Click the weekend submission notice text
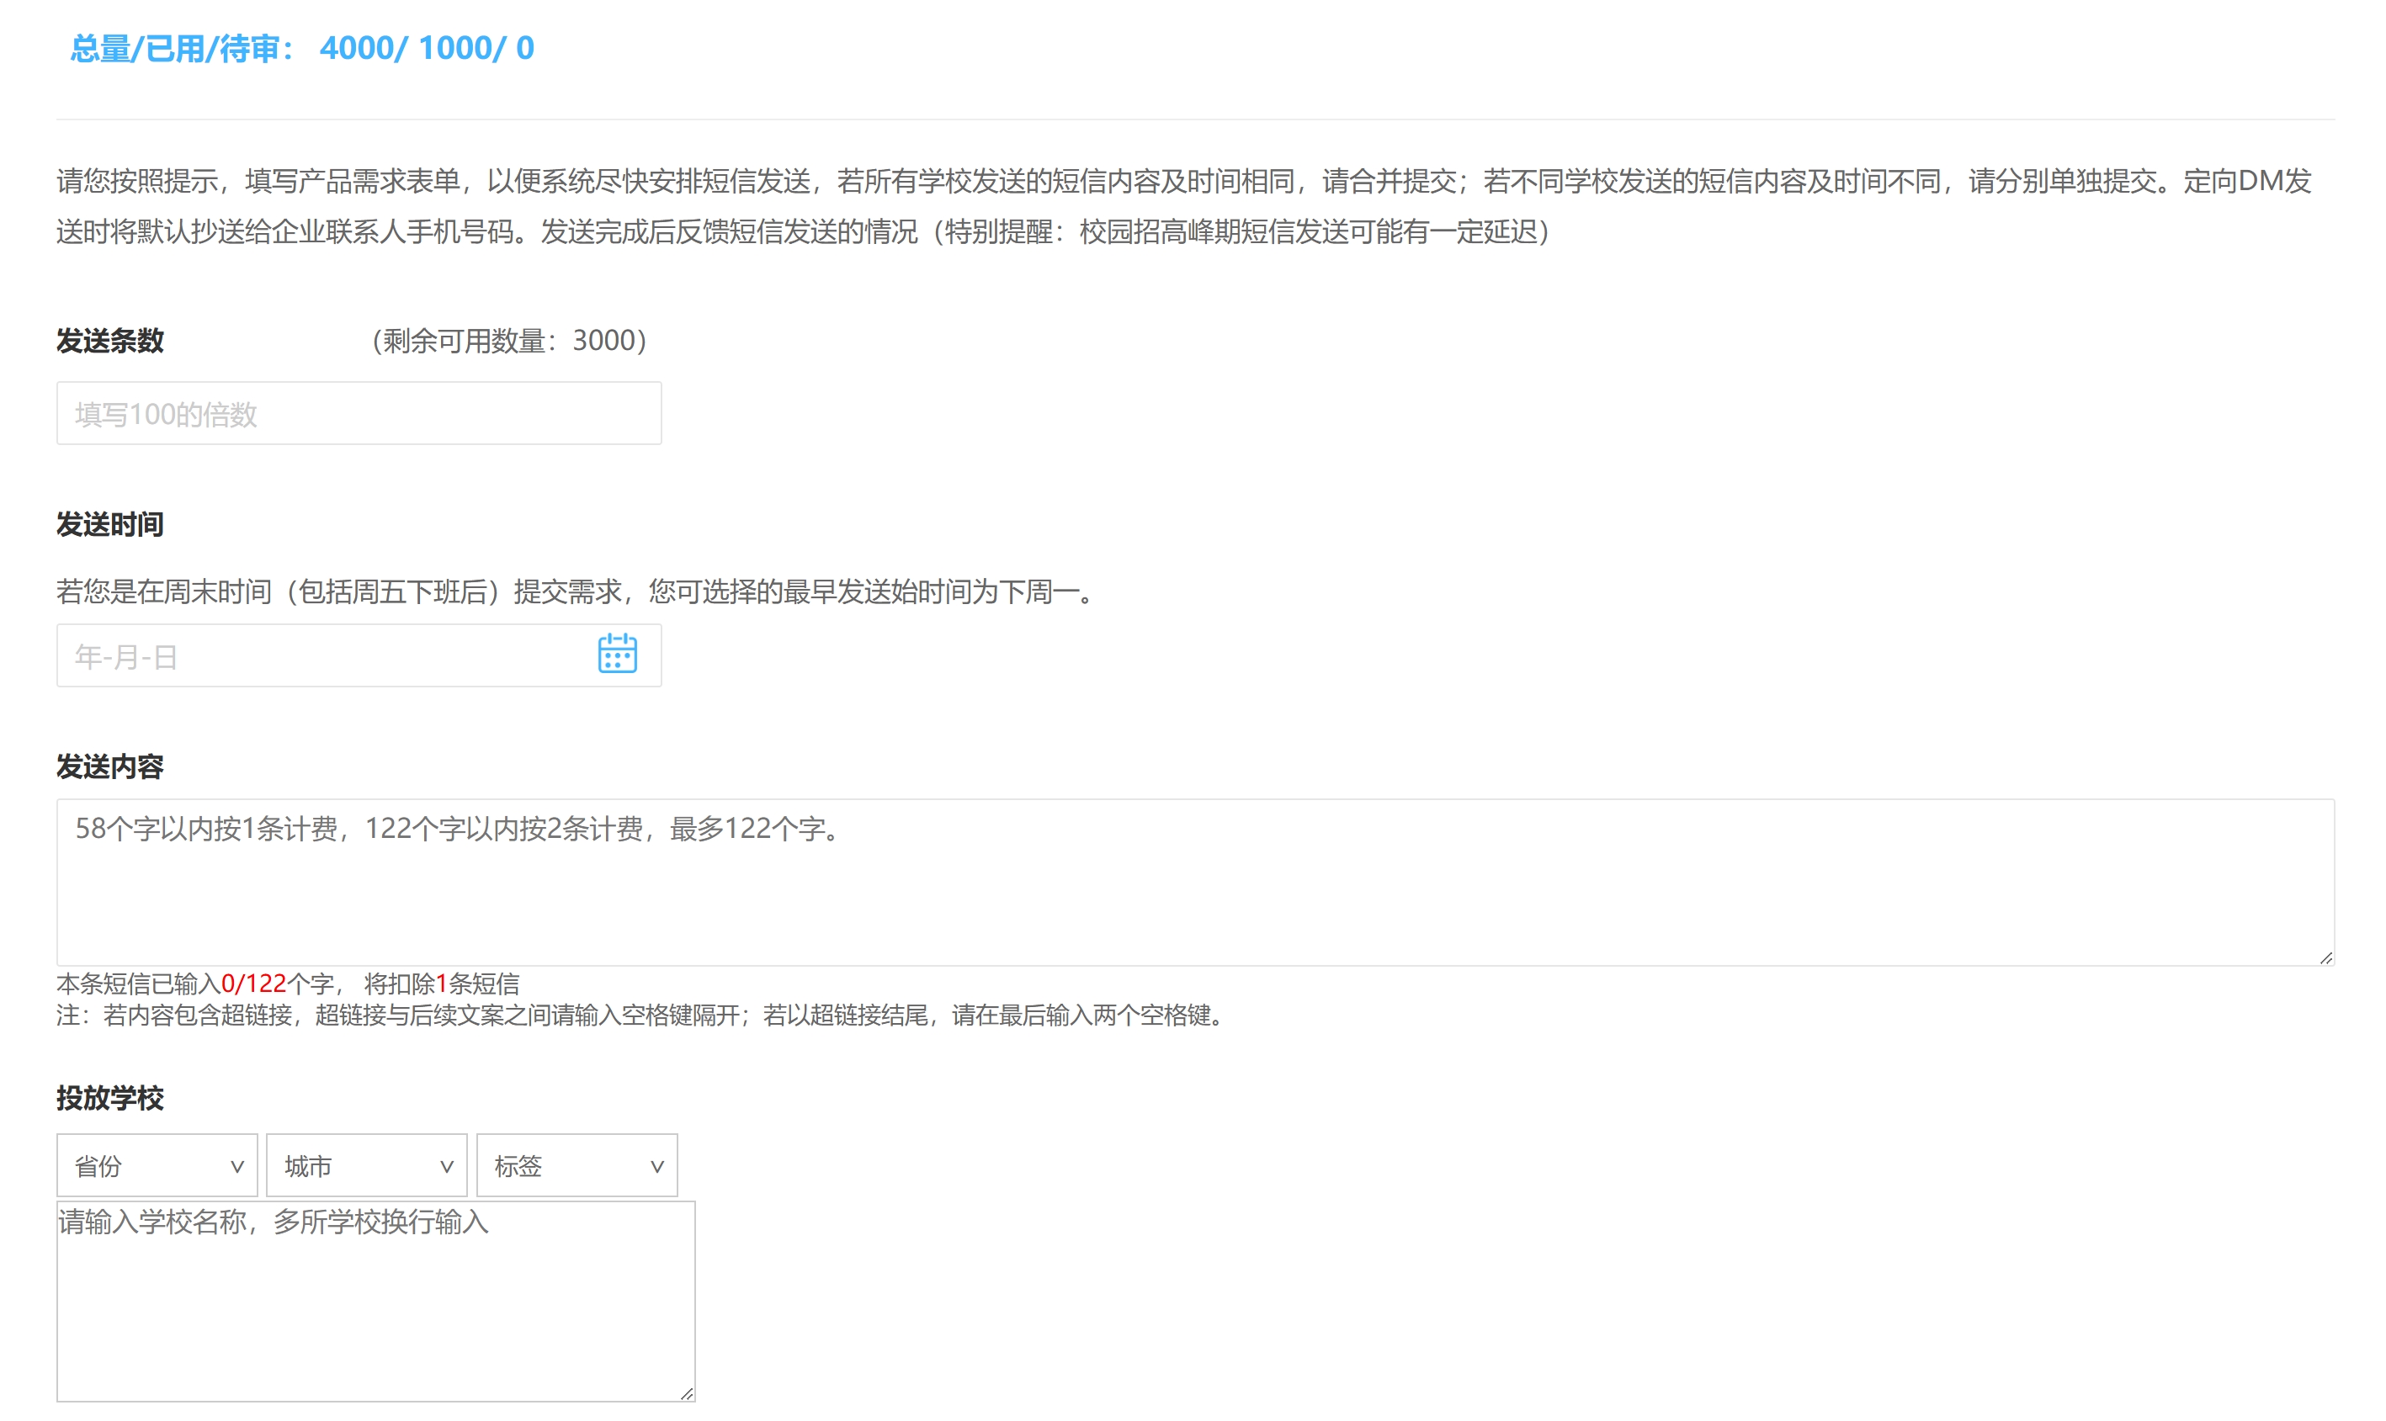 [577, 591]
